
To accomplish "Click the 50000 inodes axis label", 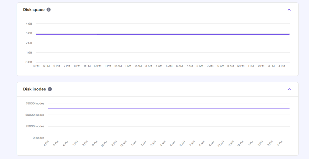I will click(x=35, y=115).
